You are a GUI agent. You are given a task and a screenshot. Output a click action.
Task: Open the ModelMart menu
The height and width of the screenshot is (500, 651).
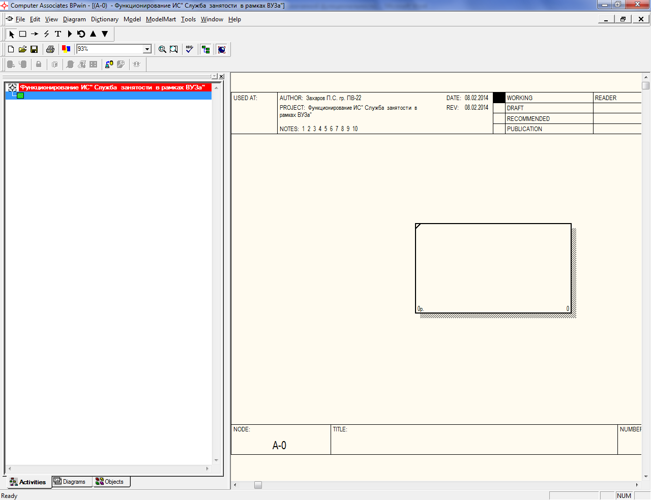pyautogui.click(x=161, y=19)
